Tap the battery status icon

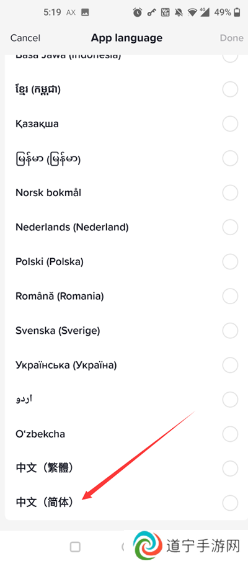pos(237,13)
